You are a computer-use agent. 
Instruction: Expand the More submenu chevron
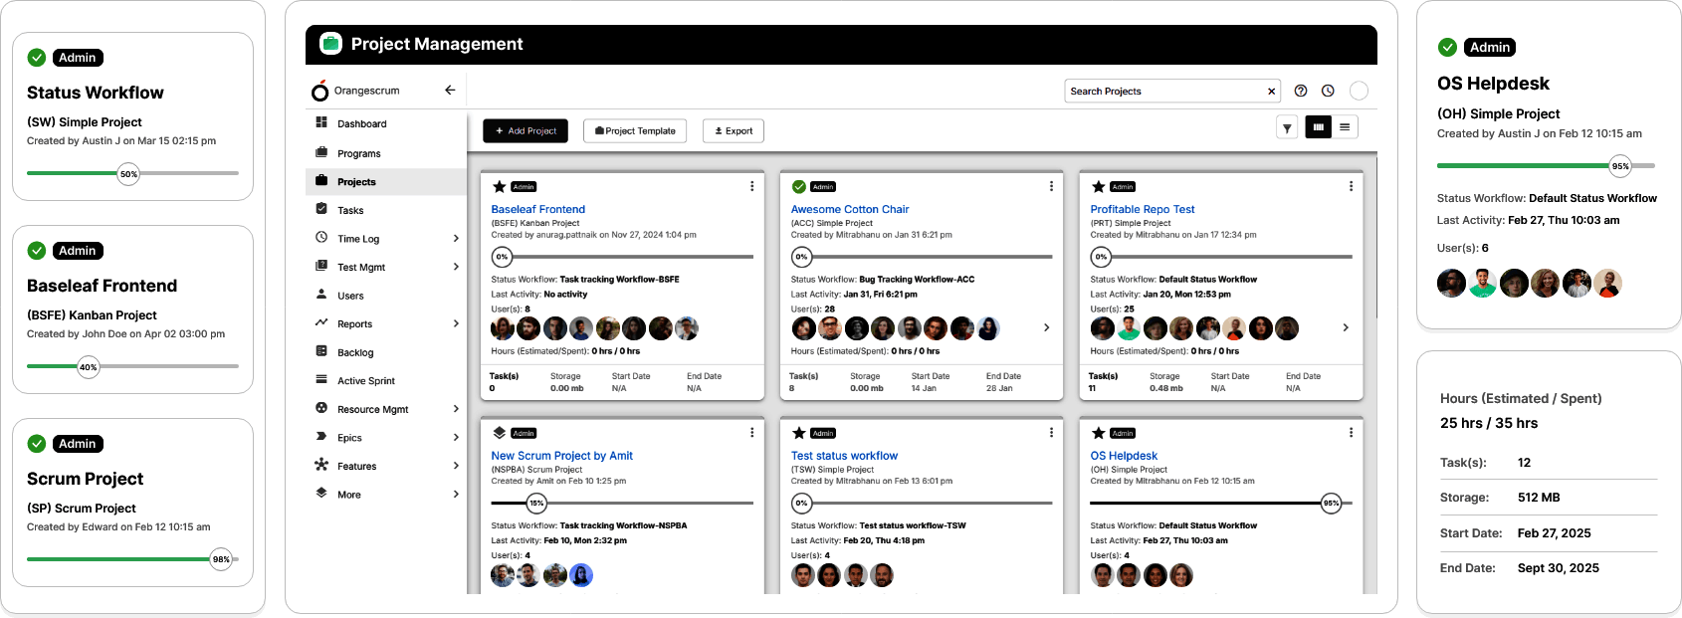[456, 494]
